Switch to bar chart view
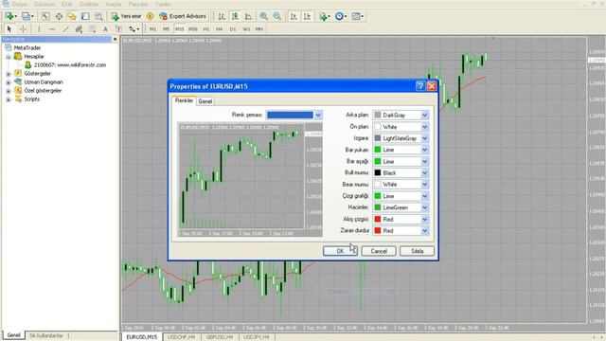606x341 pixels. 222,16
